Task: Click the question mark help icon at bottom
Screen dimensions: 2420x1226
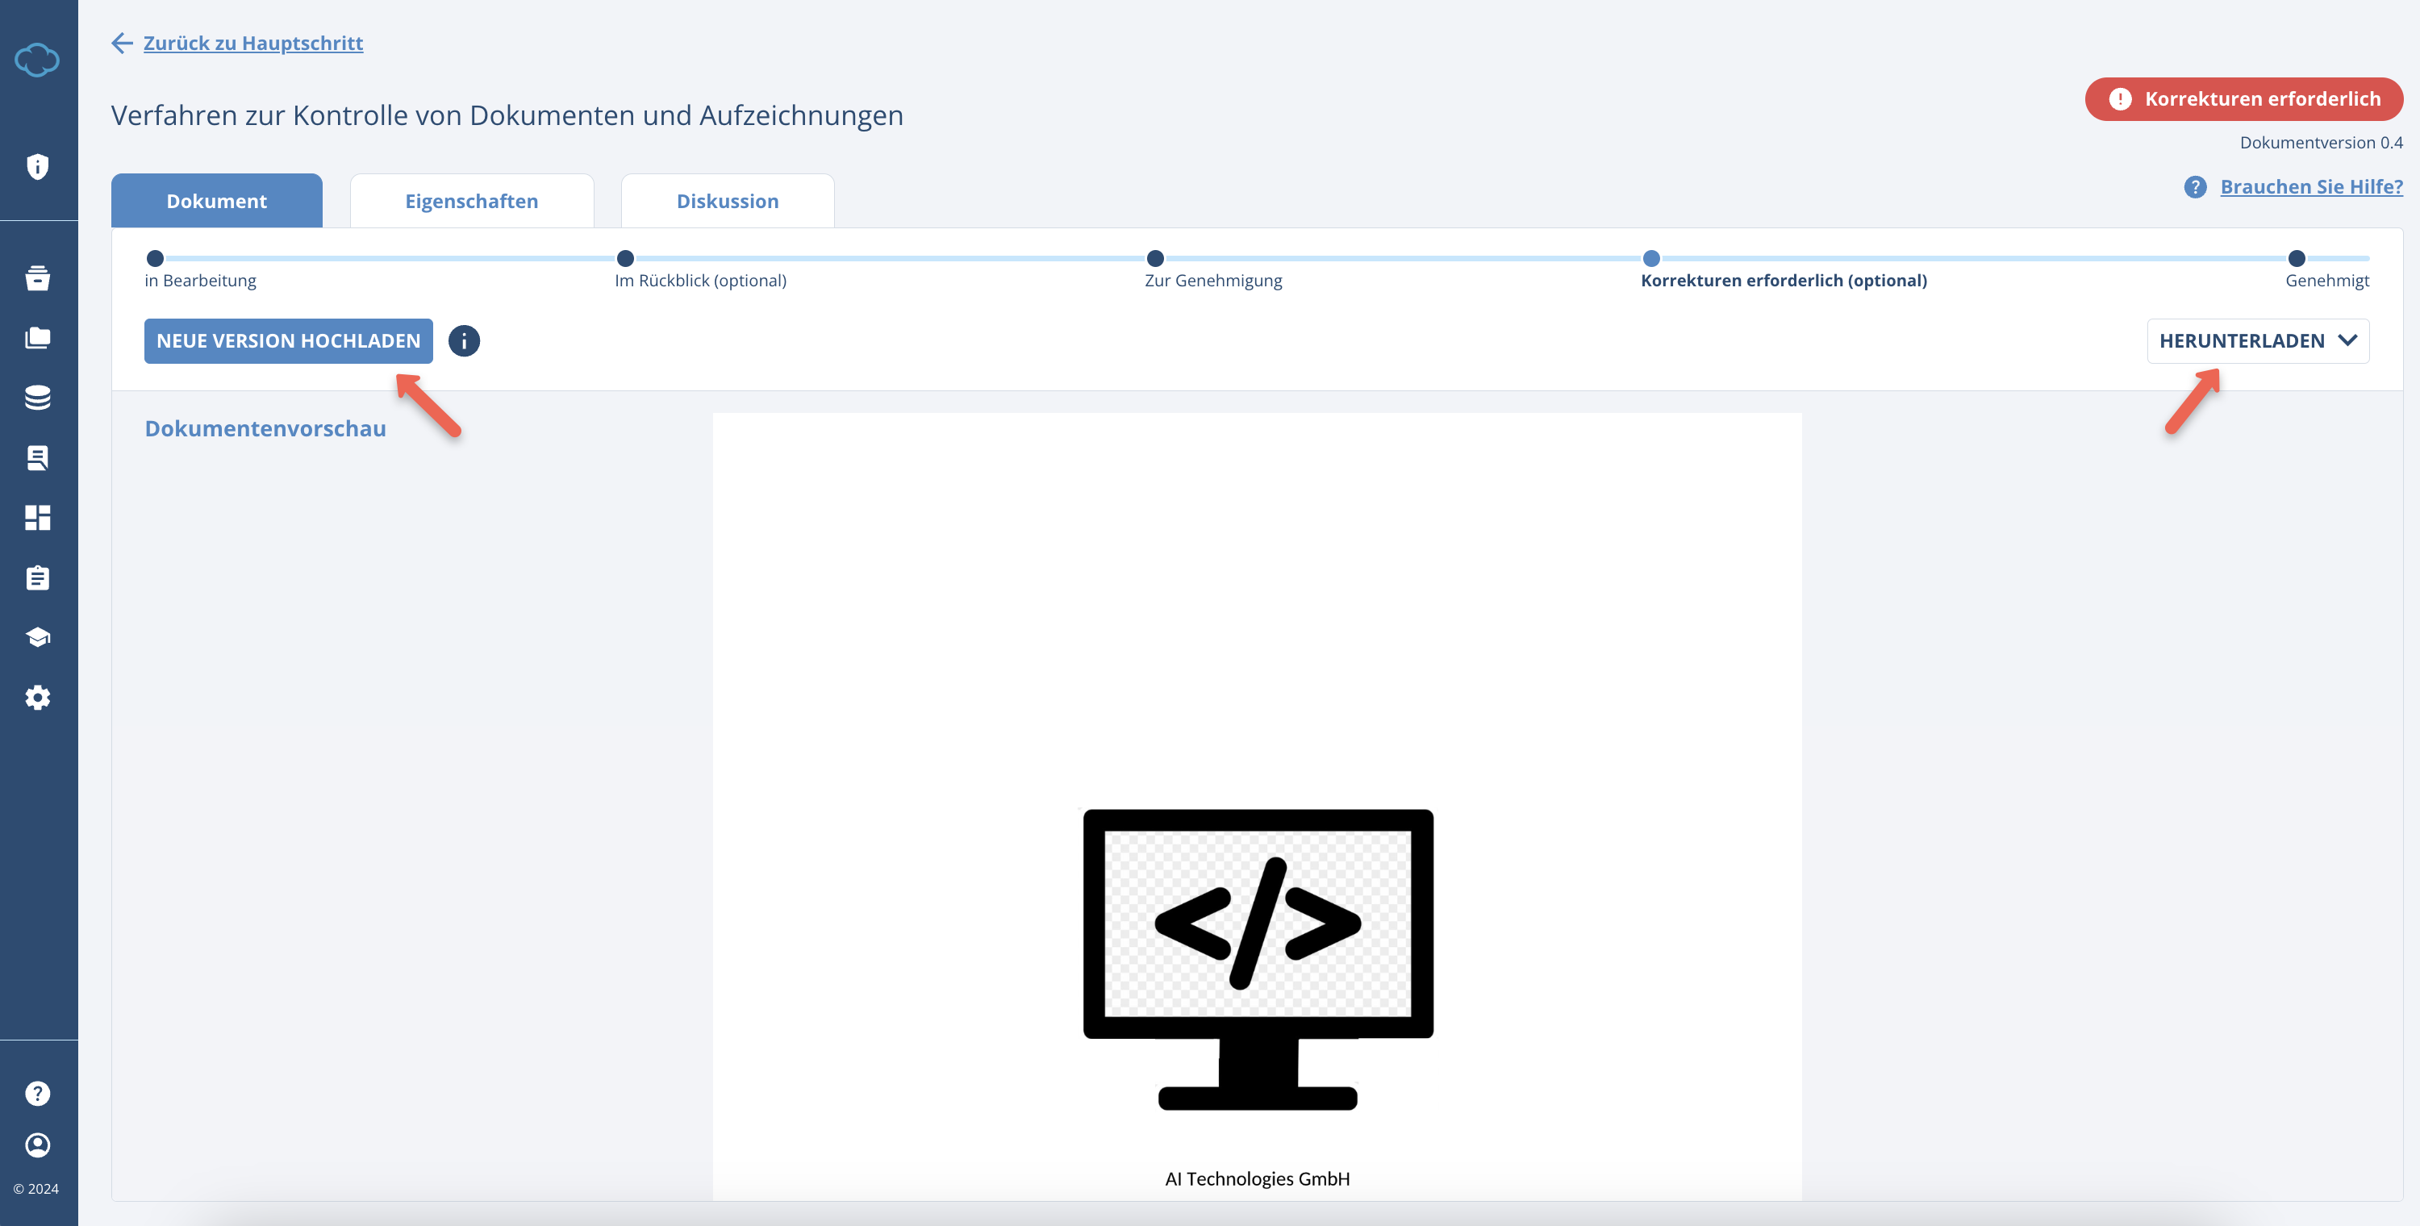Action: (38, 1093)
